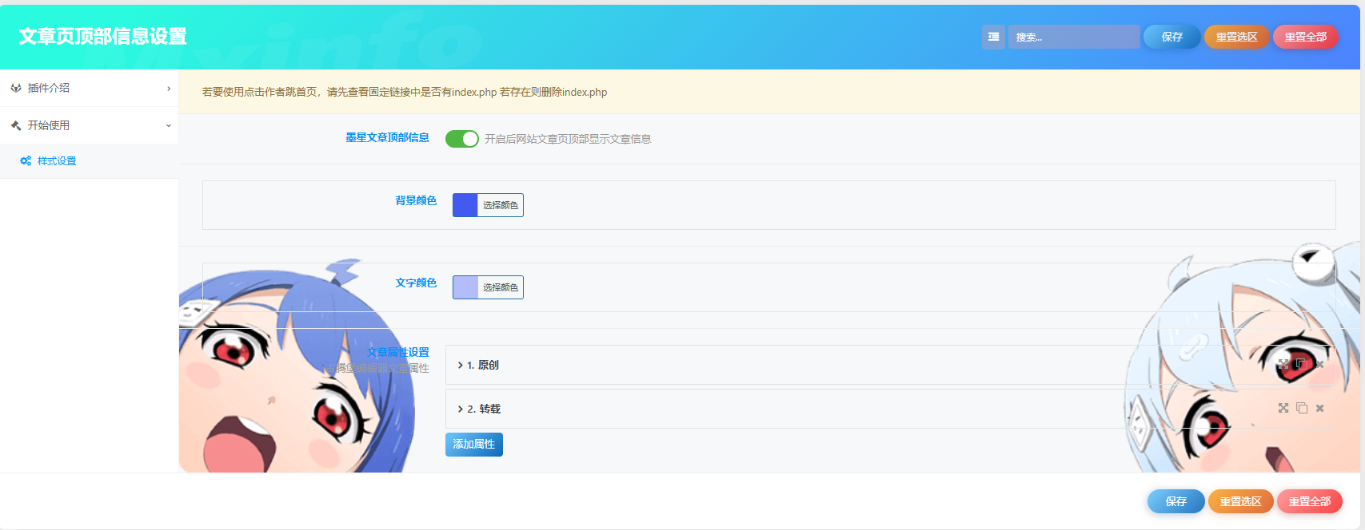Click the show-all-sections icon beside the search box
This screenshot has width=1365, height=530.
coord(993,37)
